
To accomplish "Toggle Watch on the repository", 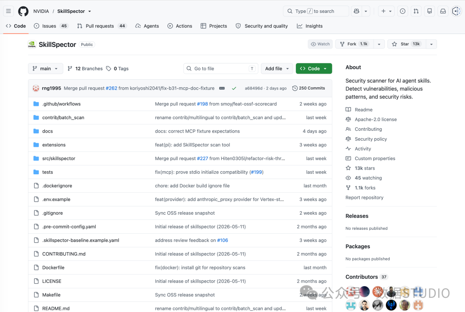I will (x=320, y=44).
